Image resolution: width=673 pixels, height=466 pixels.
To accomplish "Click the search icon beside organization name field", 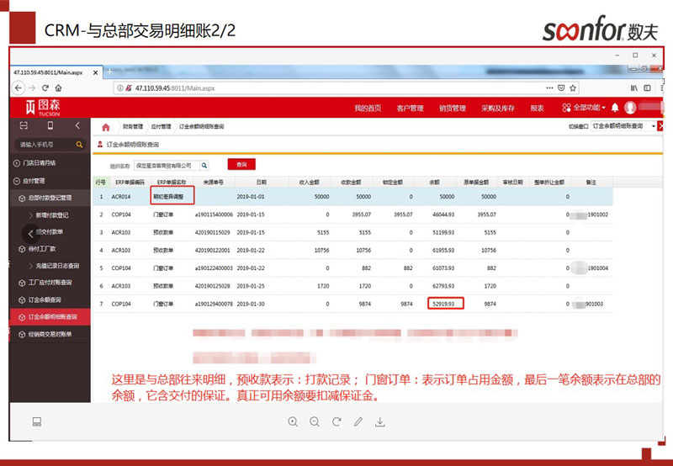I will [204, 166].
